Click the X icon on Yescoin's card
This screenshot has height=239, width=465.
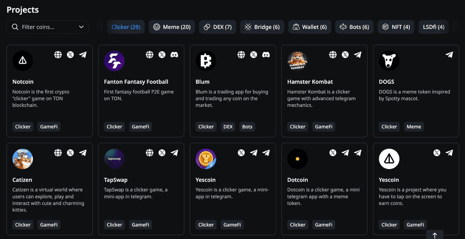tap(241, 153)
